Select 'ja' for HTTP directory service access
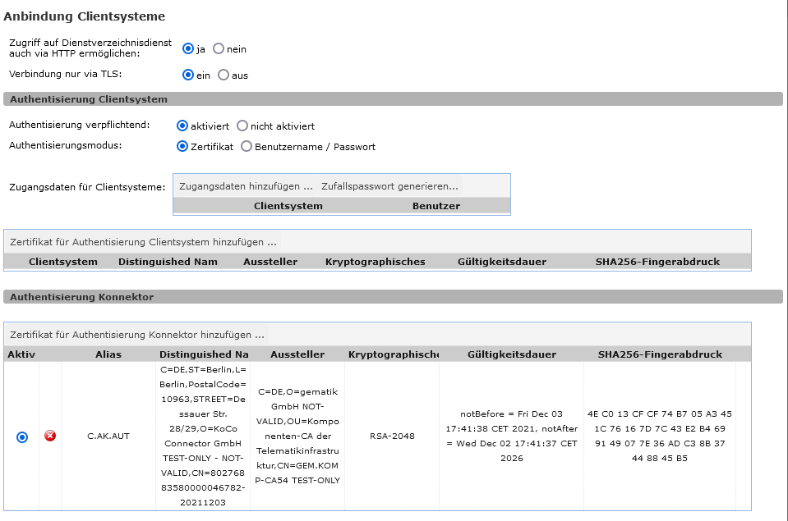This screenshot has height=521, width=788. click(188, 48)
